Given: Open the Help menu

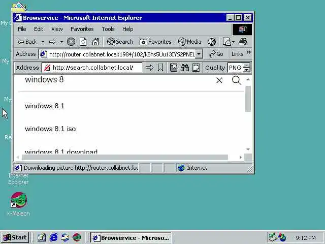Looking at the screenshot, I should 127,29.
